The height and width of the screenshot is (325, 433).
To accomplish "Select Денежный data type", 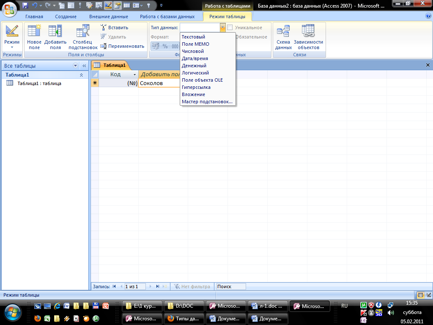I will (x=208, y=66).
